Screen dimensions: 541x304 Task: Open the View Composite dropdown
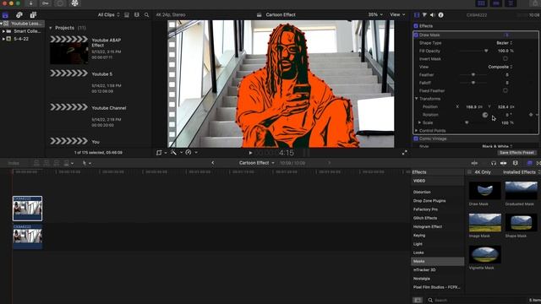click(x=500, y=67)
